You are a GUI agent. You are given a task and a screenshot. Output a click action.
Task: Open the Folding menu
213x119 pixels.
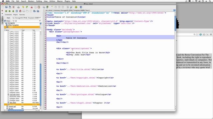click(39, 1)
